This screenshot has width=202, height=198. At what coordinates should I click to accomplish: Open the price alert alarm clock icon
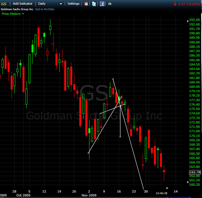pos(86,4)
